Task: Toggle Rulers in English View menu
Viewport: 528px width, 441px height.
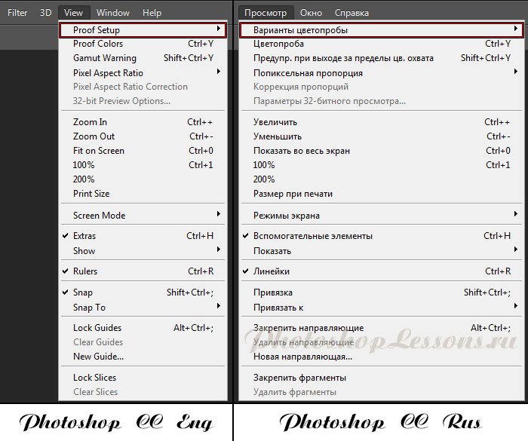Action: (84, 271)
